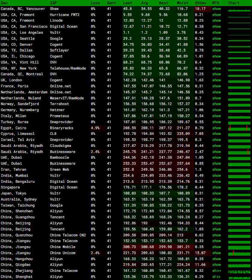Open show link for Jiangsu China Unicom
The width and height of the screenshot is (252, 280).
(x=217, y=253)
